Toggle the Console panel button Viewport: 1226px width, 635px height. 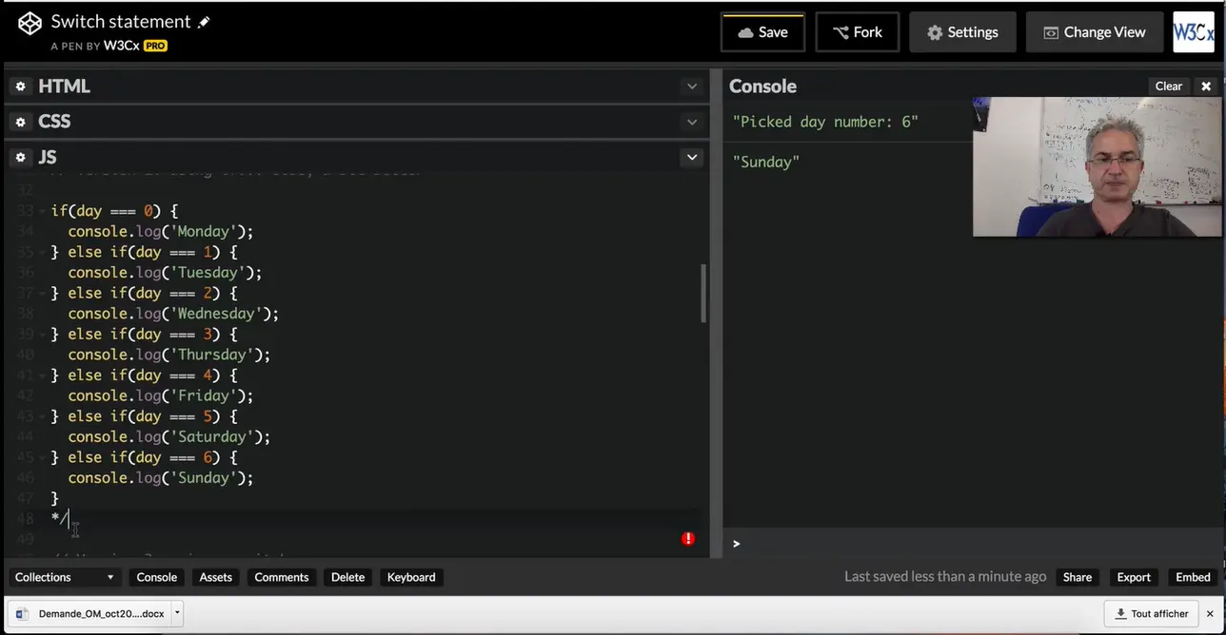[157, 577]
